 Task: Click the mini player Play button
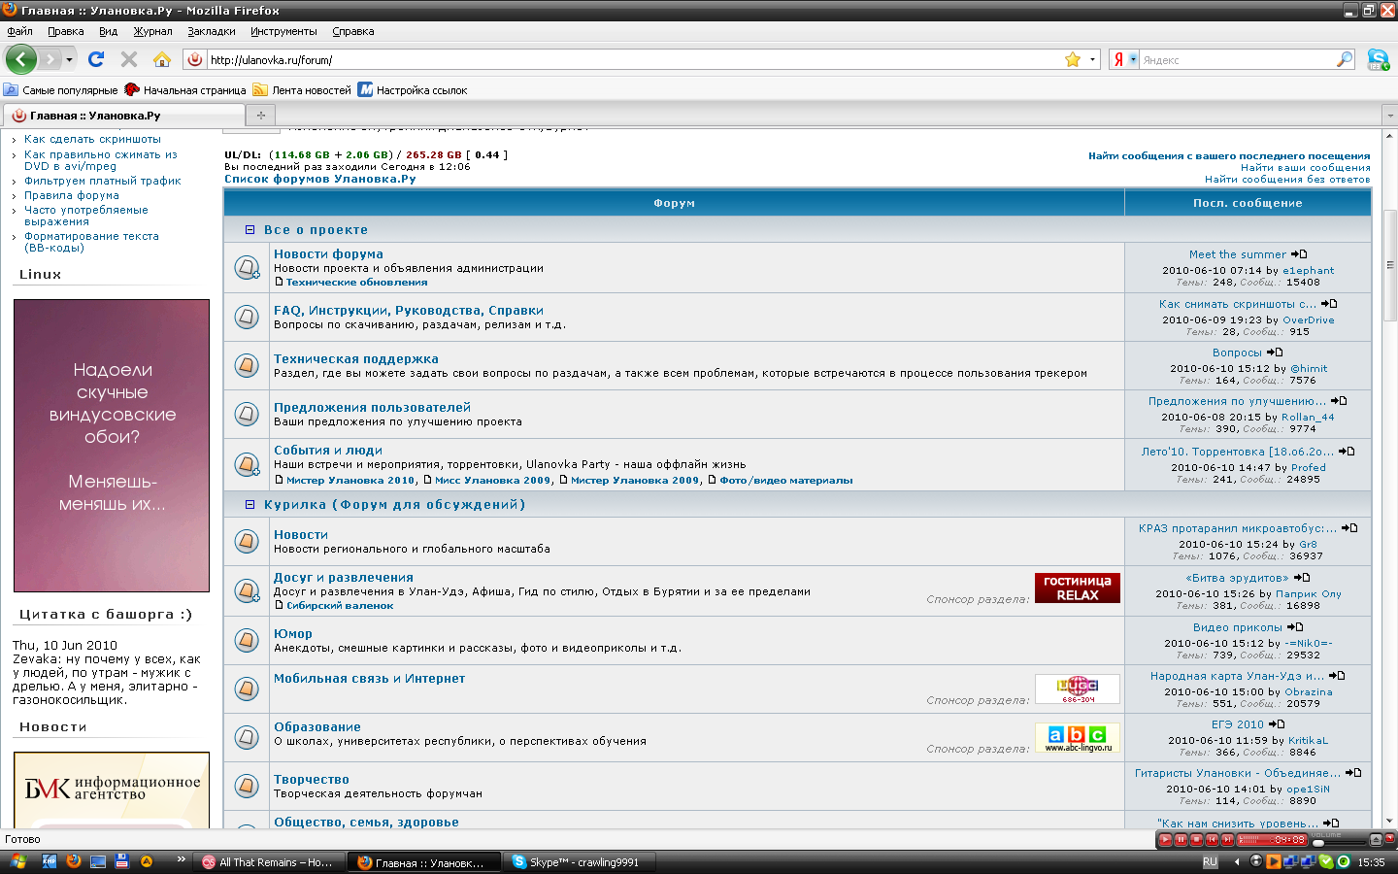coord(1165,840)
